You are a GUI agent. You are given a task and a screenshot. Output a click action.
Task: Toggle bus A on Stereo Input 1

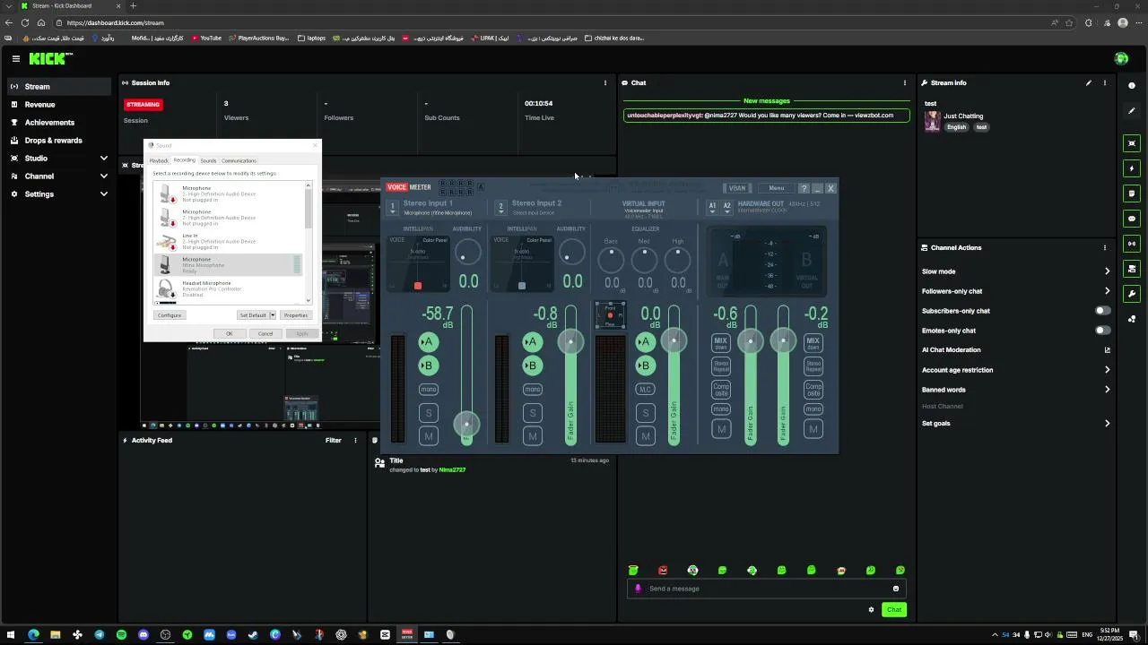point(428,342)
